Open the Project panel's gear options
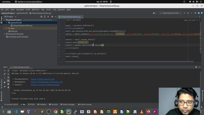Viewport: 204px width, 115px height. [x=52, y=17]
